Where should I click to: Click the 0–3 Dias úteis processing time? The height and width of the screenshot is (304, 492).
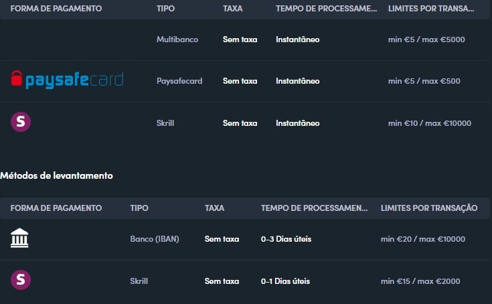pyautogui.click(x=286, y=239)
